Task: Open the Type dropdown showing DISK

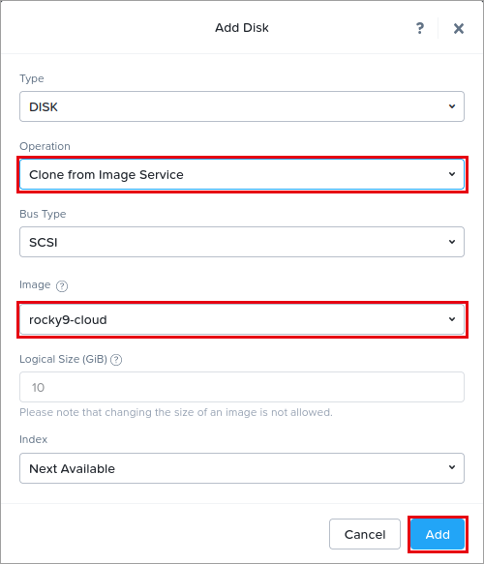Action: click(242, 106)
